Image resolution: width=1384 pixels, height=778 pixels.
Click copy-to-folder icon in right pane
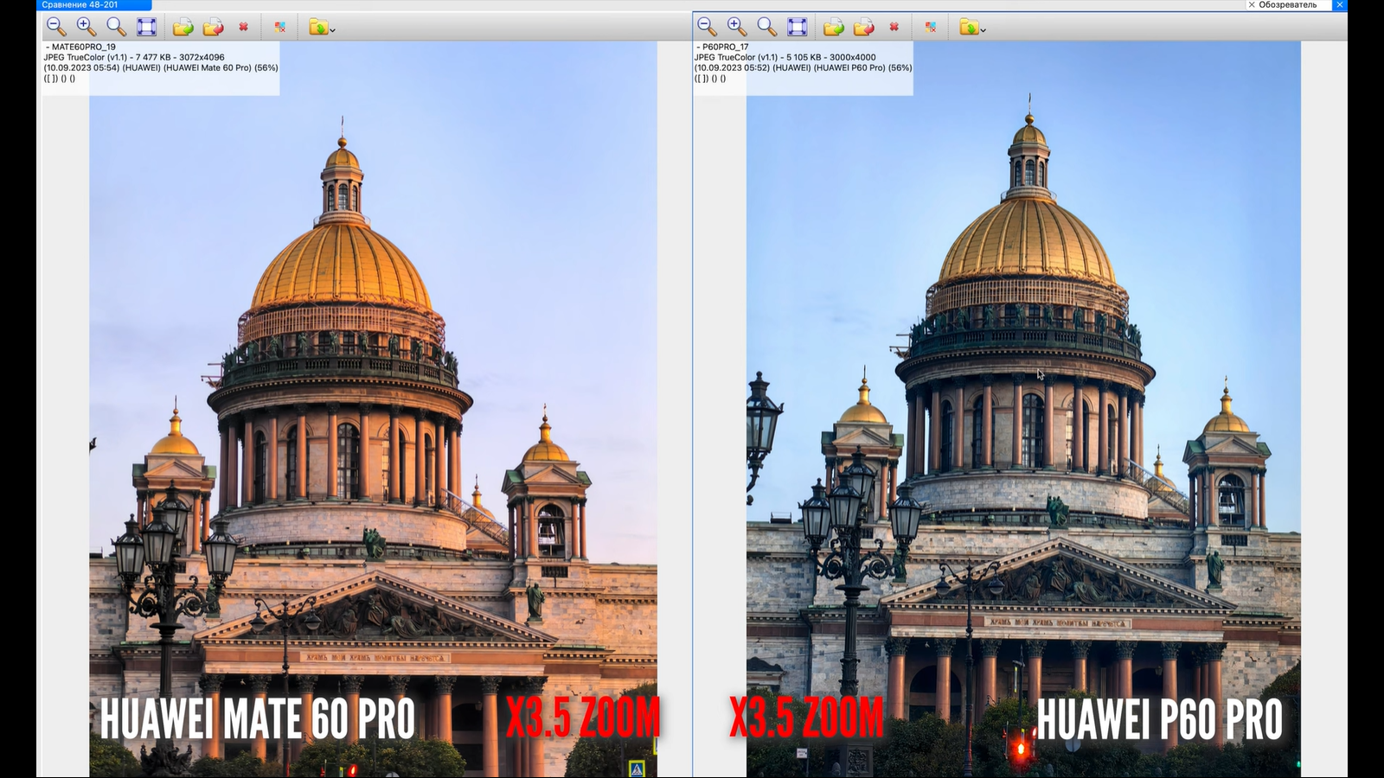pos(833,28)
